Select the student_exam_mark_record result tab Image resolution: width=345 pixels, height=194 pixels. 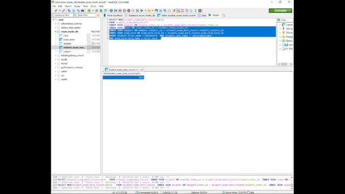(124, 70)
